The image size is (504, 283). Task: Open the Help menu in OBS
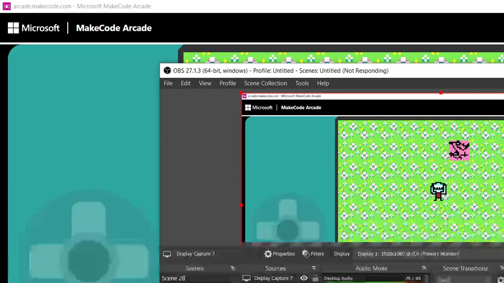coord(323,83)
